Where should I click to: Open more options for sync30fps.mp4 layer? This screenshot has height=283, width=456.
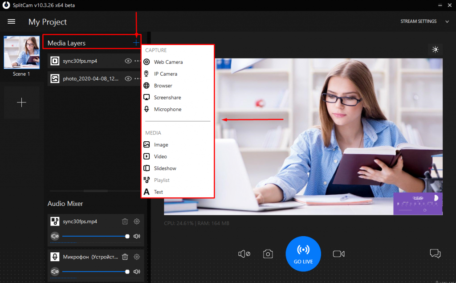click(137, 61)
